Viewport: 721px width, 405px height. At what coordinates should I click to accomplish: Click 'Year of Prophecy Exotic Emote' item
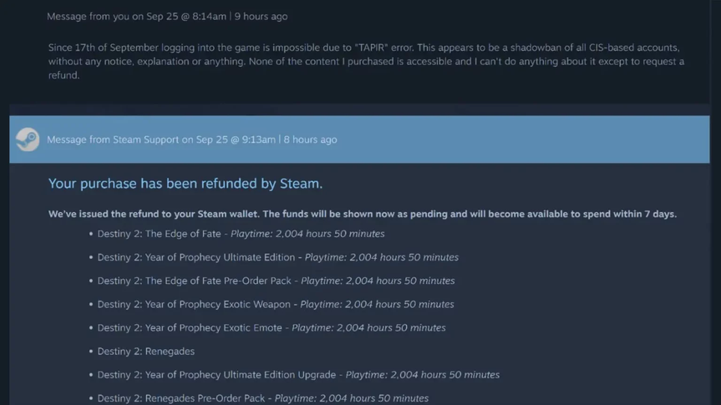coord(190,328)
